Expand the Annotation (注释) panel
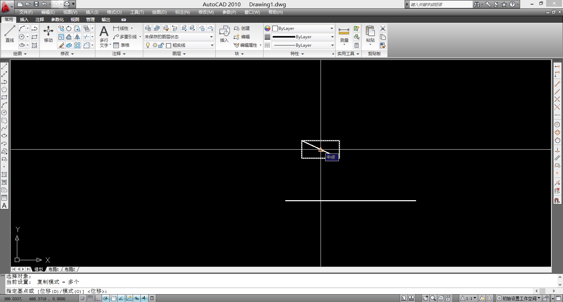 click(119, 54)
